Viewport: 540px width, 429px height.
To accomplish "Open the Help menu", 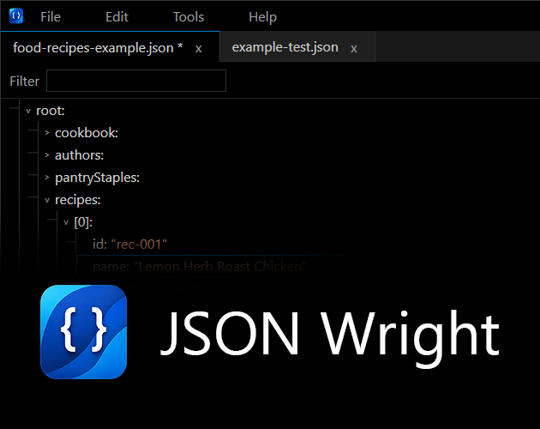I will (262, 17).
